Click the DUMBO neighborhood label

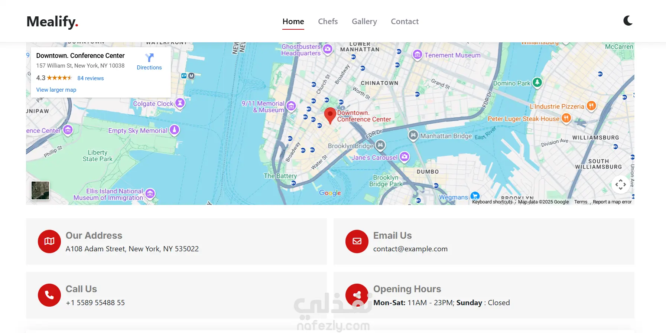click(x=428, y=172)
